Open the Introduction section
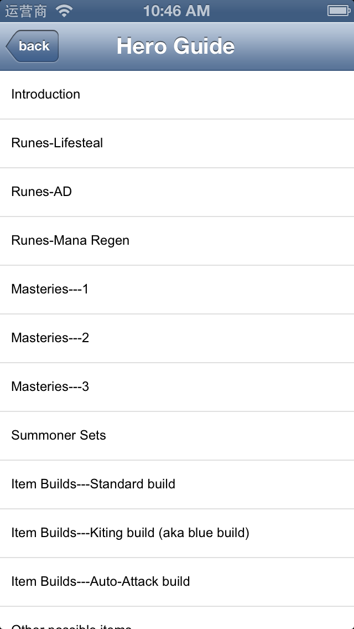354x629 pixels. coord(177,95)
